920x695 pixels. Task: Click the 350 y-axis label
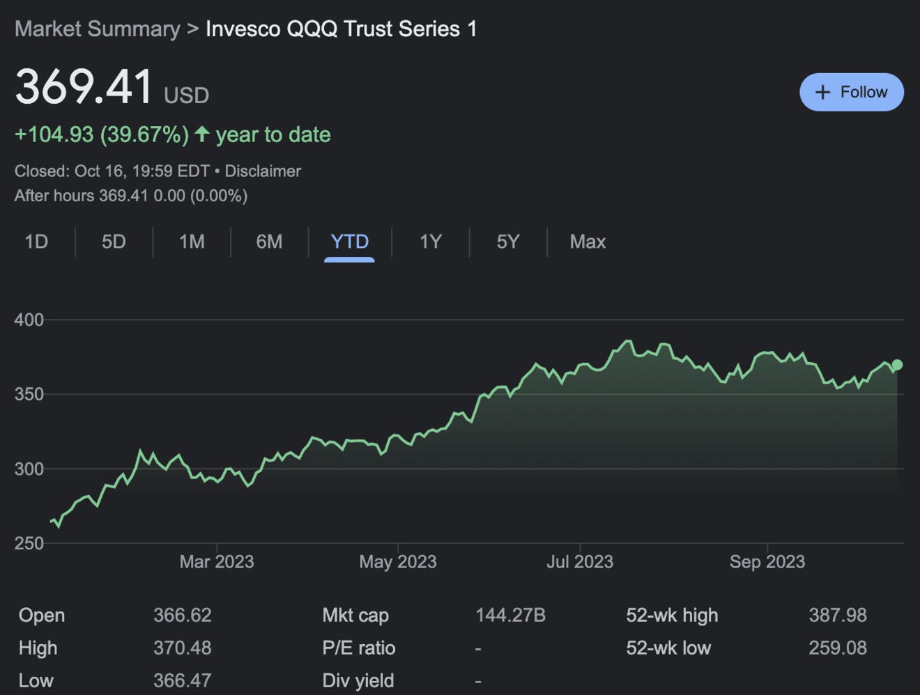click(29, 394)
